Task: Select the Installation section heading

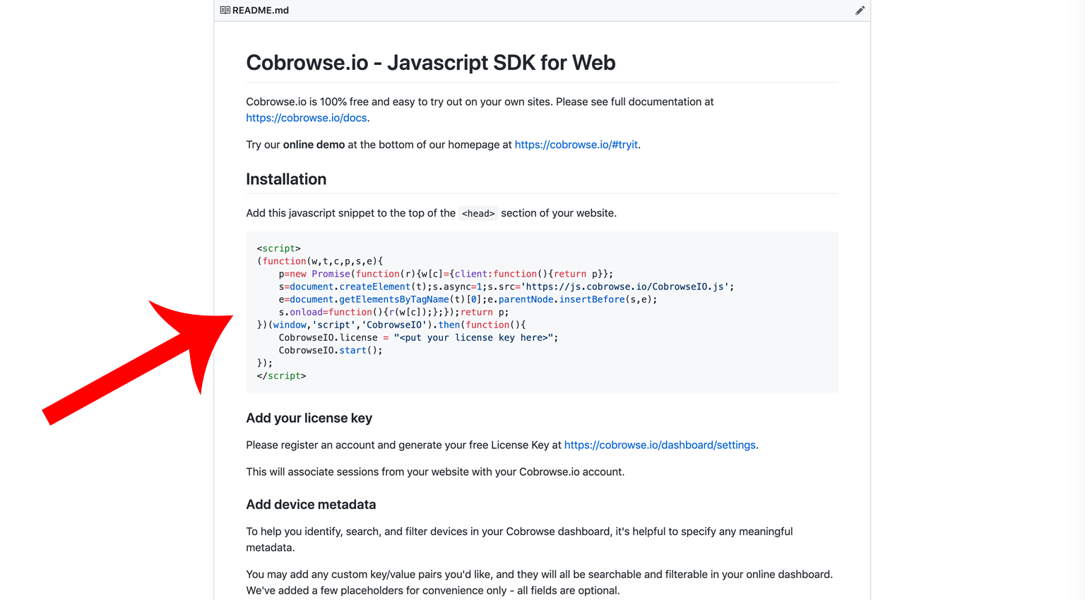Action: click(x=286, y=179)
